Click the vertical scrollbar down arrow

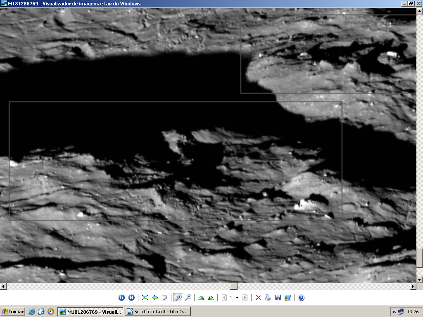(420, 279)
